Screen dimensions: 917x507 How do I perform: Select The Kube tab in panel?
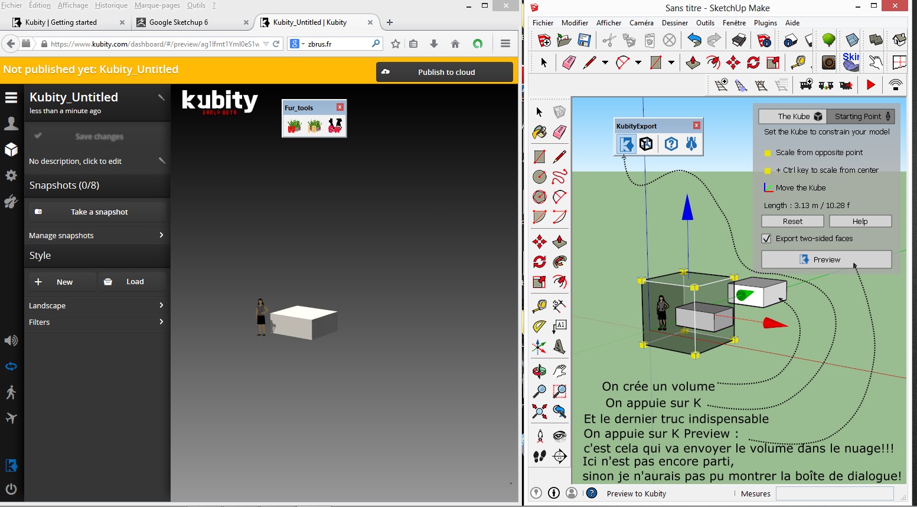coord(792,116)
